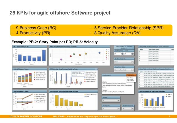This screenshot has width=177, height=123.
Task: Click the blue Plan legend swatch
Action: (x=167, y=97)
